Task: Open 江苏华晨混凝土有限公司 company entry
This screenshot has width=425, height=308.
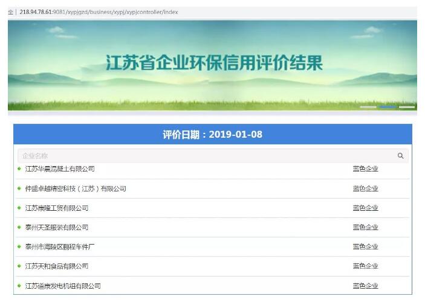Action: pos(60,169)
